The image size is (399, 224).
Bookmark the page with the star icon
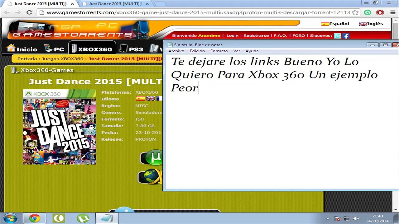pos(355,12)
